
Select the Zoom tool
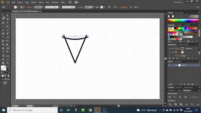(x=8, y=63)
